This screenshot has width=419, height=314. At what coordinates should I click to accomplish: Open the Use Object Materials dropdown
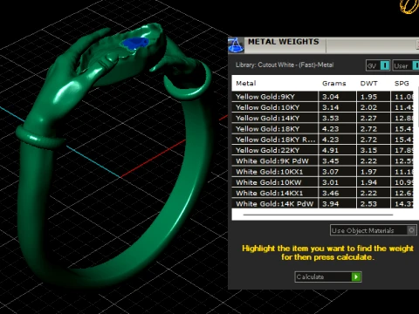pyautogui.click(x=374, y=230)
